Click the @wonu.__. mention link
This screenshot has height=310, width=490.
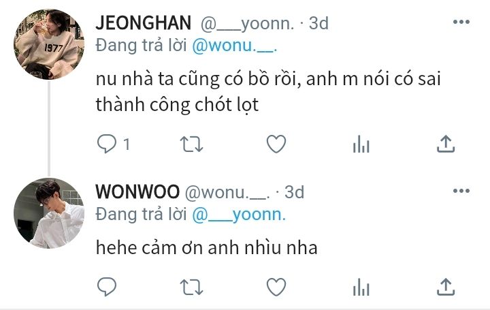pyautogui.click(x=235, y=46)
